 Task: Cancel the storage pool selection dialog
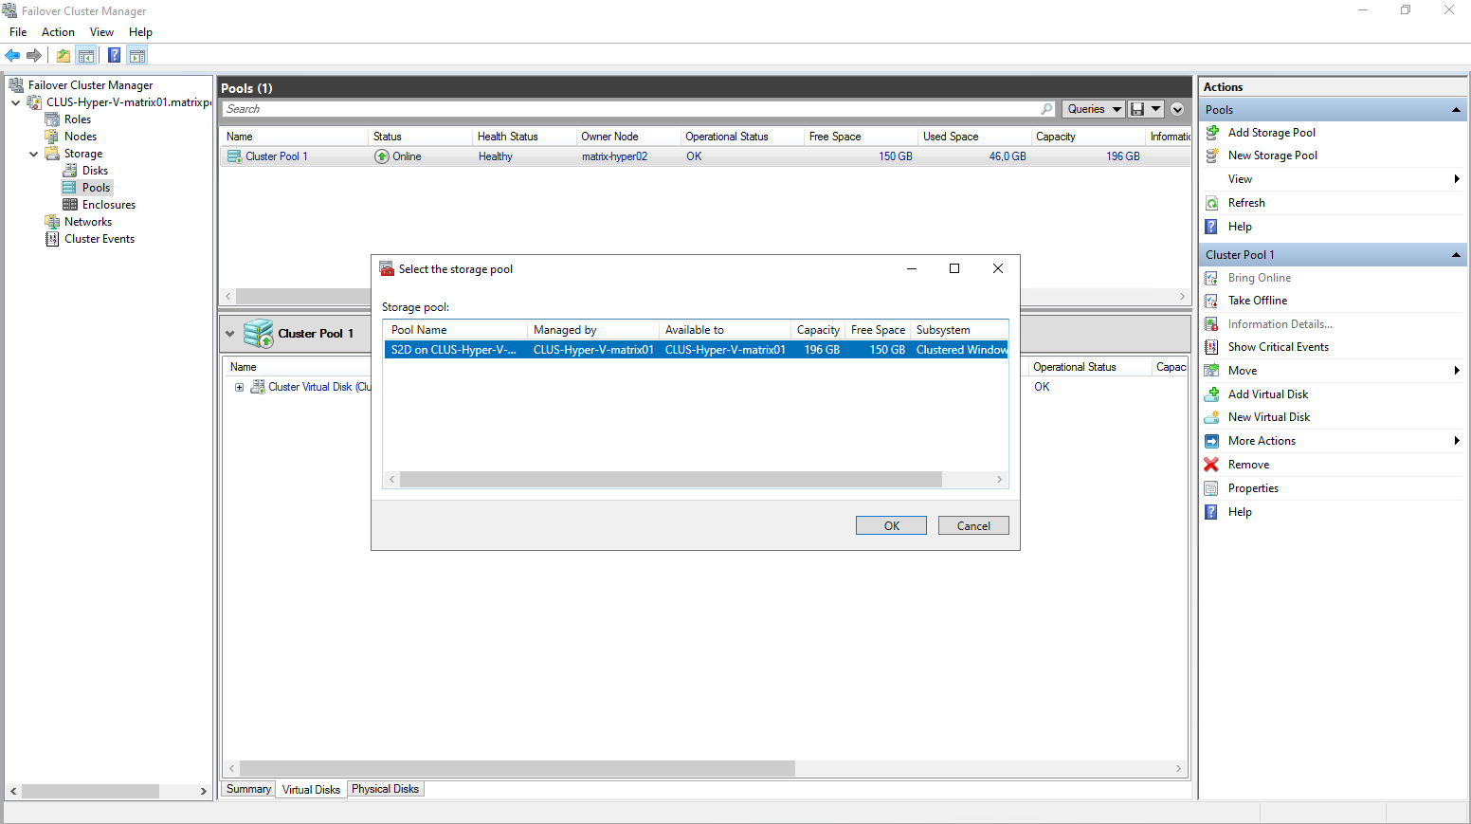[973, 525]
